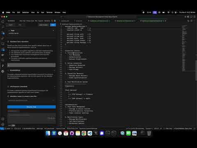Open the Run and Debug view
This screenshot has width=197, height=148.
3,38
